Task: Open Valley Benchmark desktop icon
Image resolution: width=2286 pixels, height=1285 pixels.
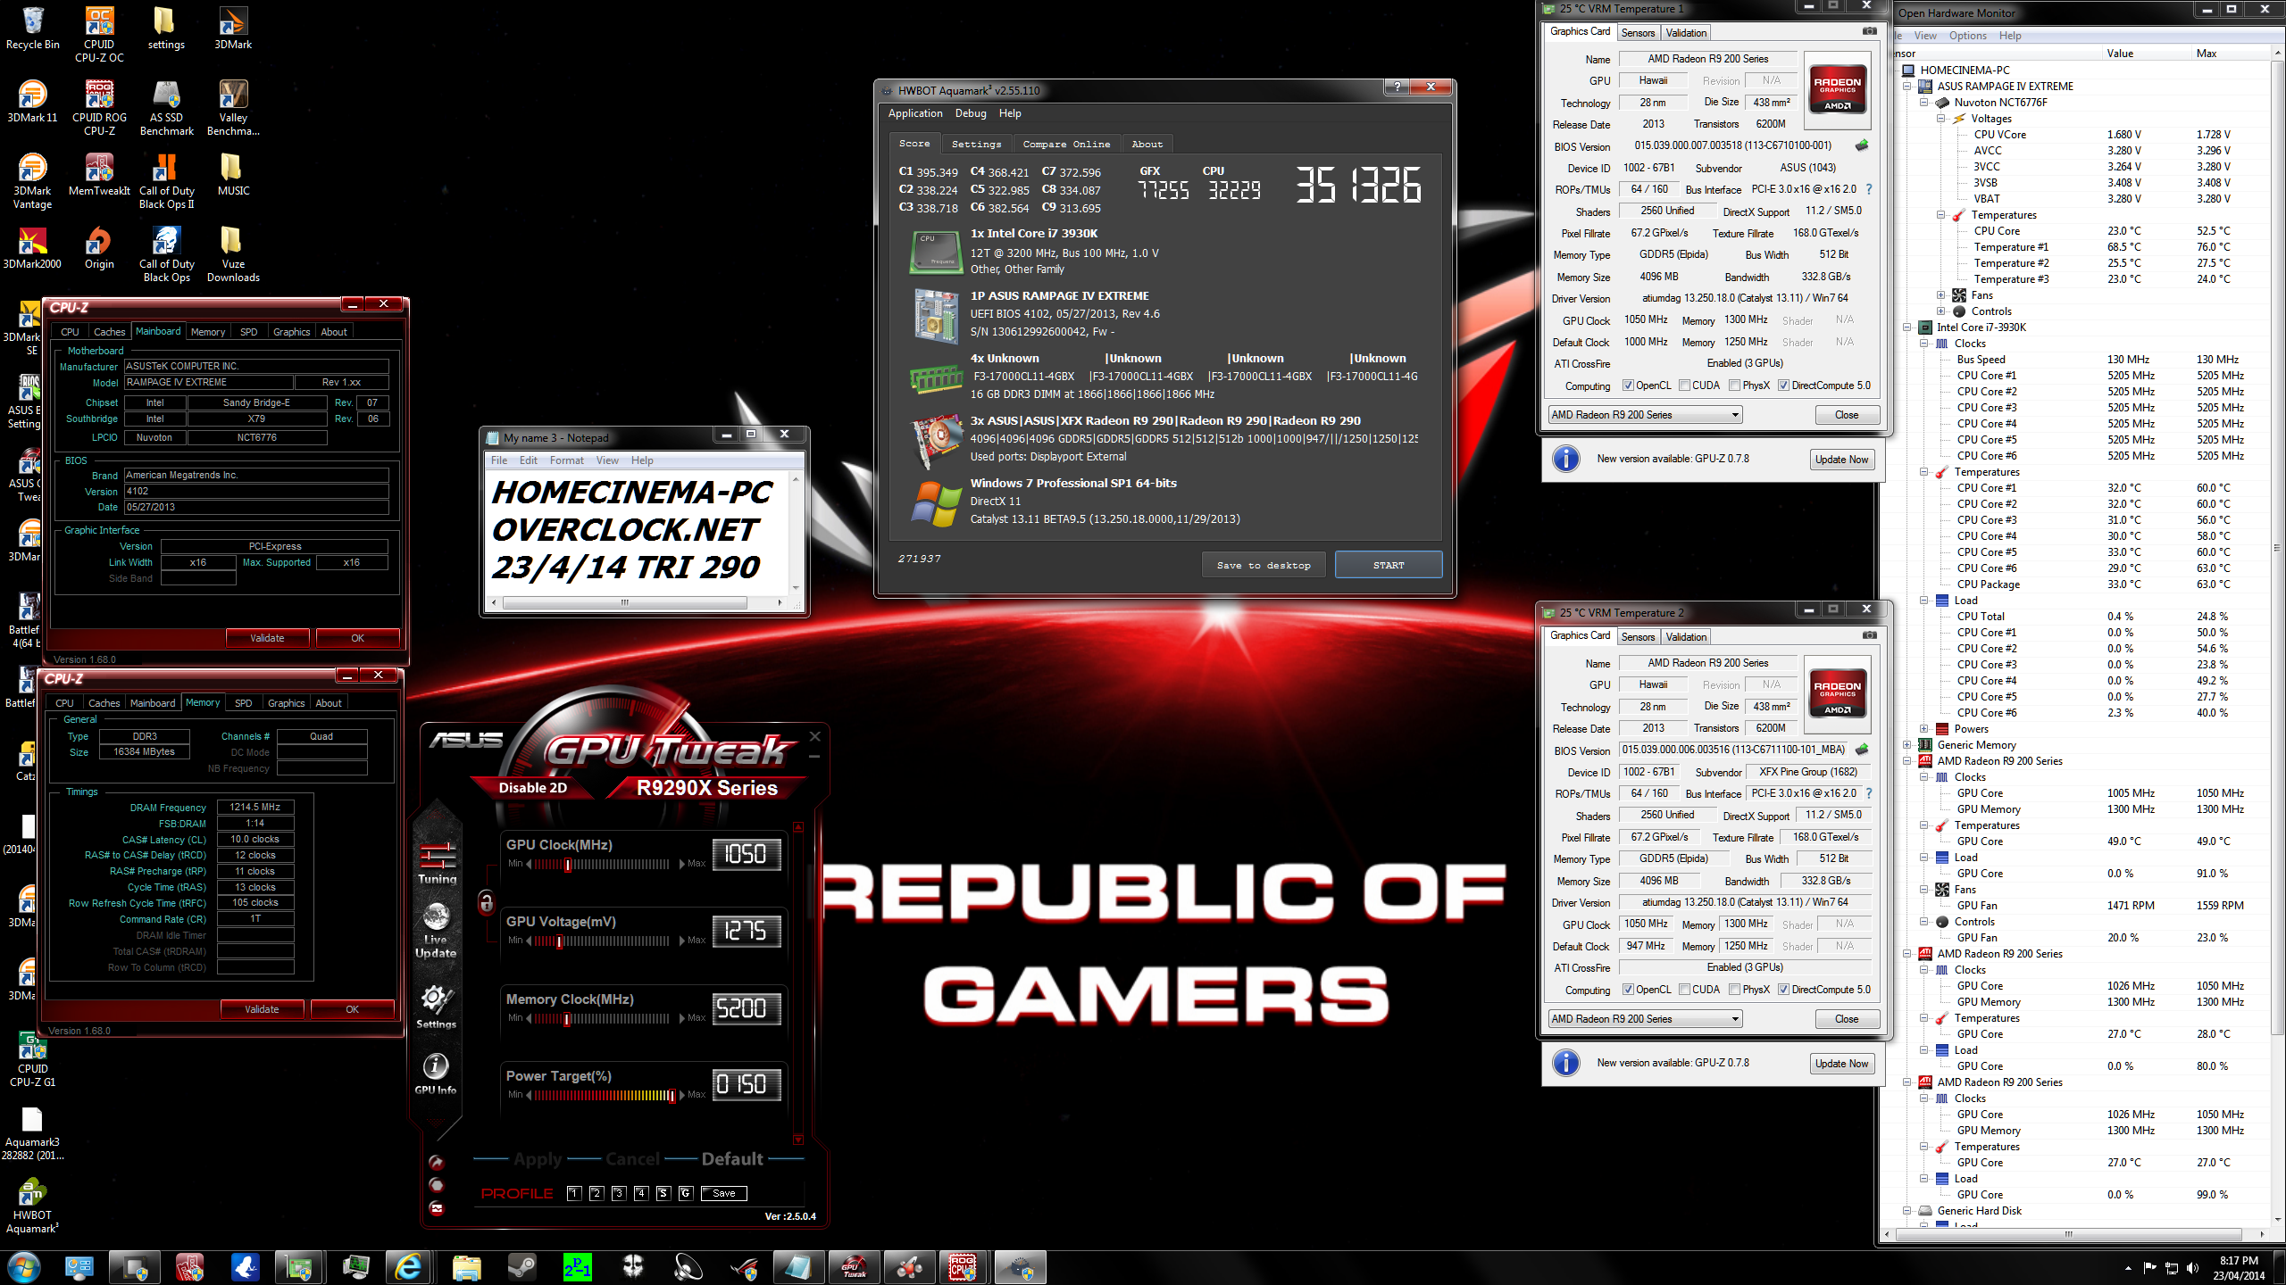Action: 233,108
